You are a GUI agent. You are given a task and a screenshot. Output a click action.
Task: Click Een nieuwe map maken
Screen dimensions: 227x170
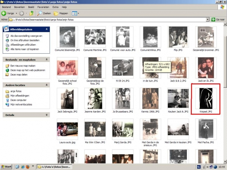pos(23,66)
